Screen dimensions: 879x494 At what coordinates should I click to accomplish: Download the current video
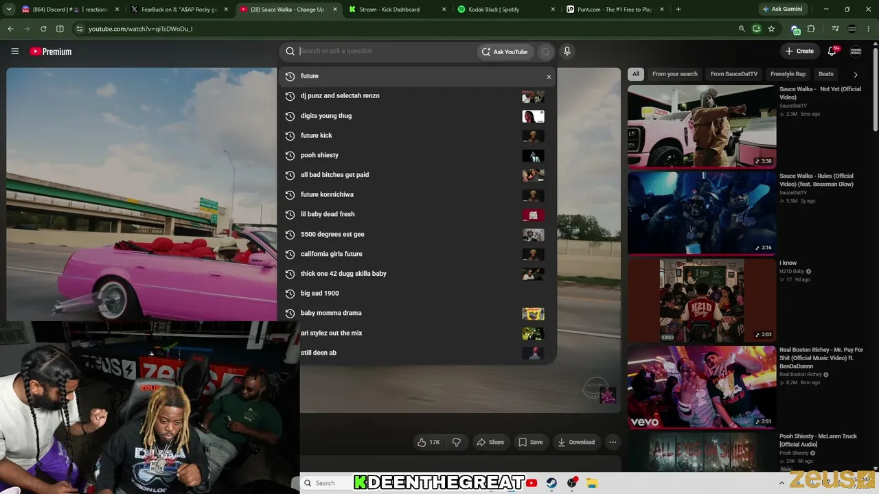(576, 443)
